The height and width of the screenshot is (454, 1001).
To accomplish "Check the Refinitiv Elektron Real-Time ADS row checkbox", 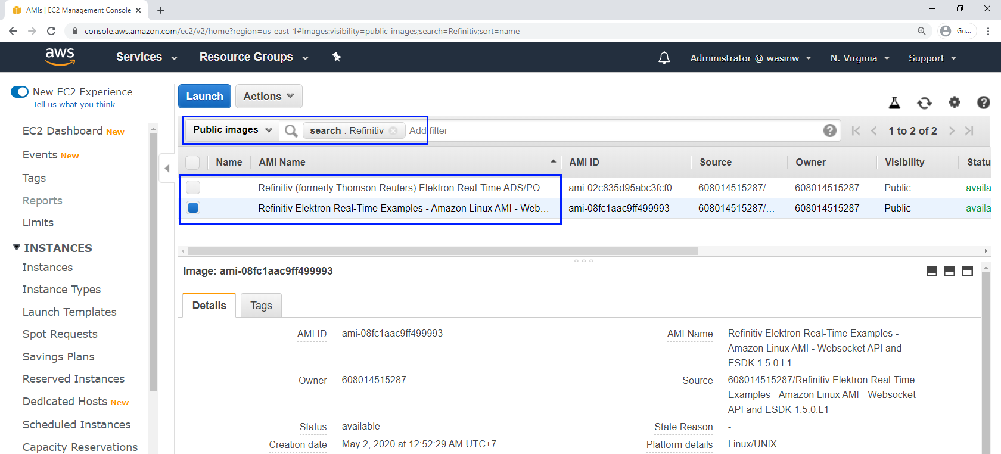I will tap(193, 188).
